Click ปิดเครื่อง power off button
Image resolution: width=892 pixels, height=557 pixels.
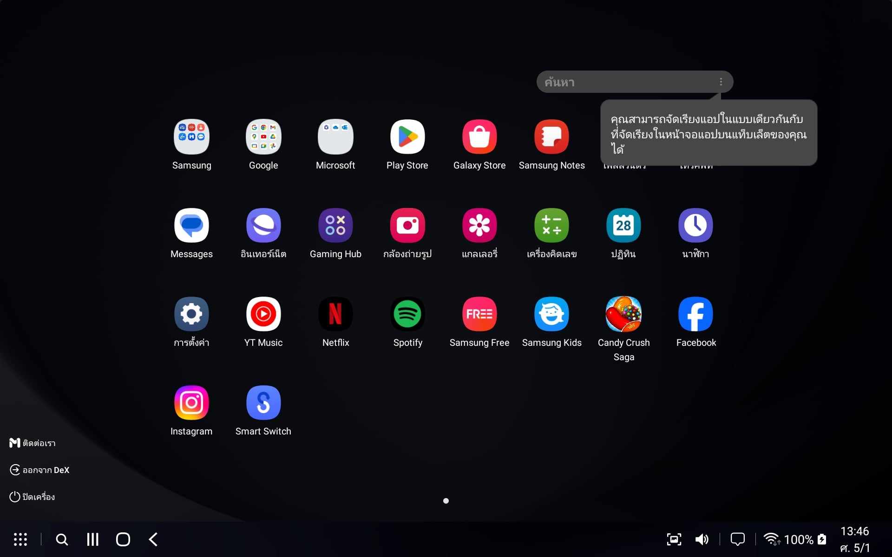[x=32, y=497]
